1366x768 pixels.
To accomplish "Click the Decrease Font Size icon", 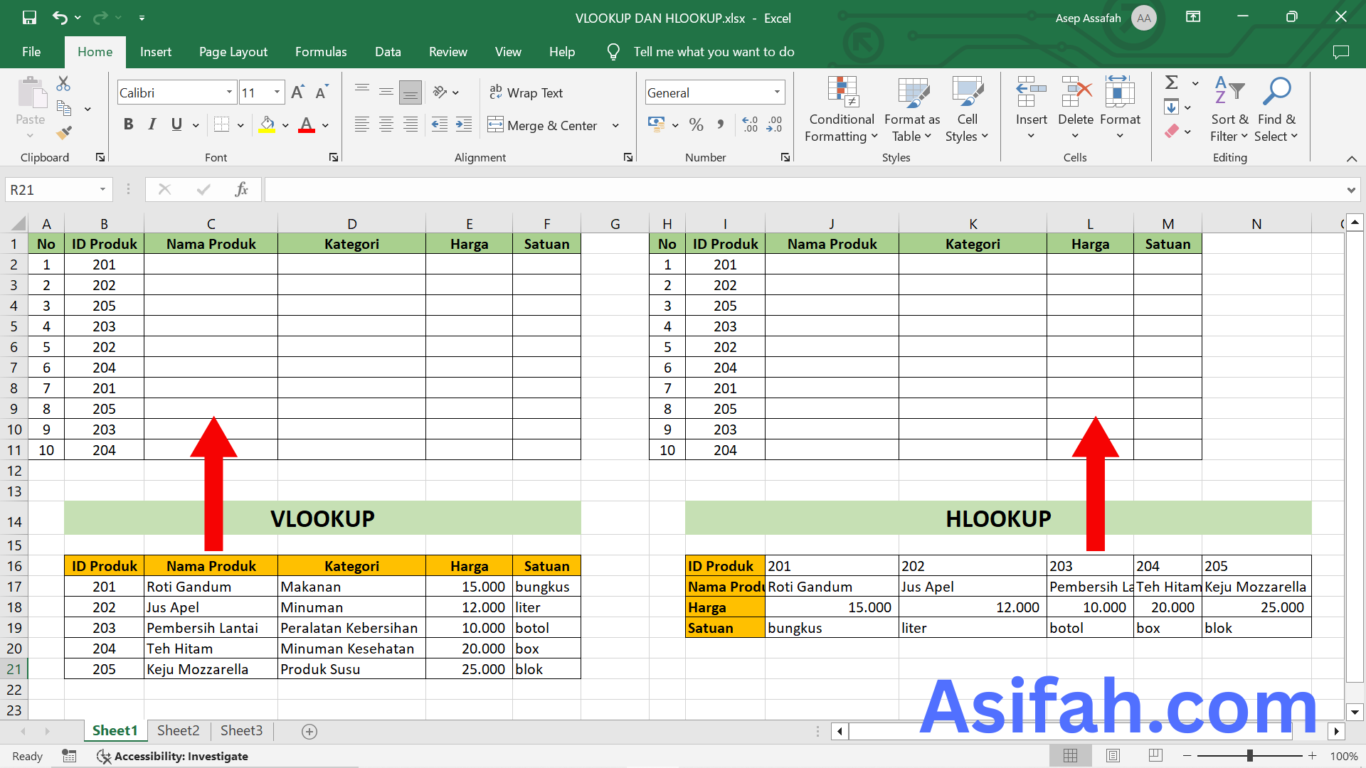I will click(x=322, y=92).
